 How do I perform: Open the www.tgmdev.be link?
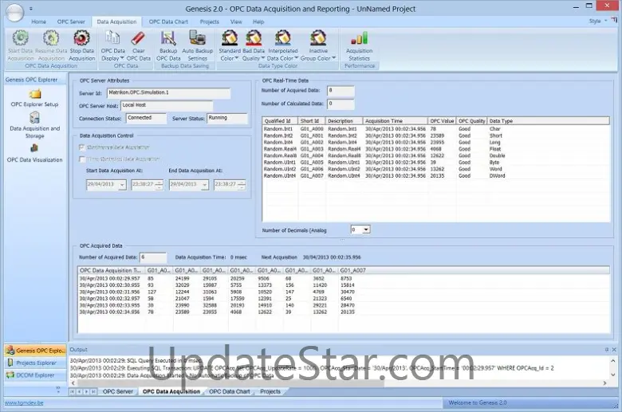(x=24, y=403)
